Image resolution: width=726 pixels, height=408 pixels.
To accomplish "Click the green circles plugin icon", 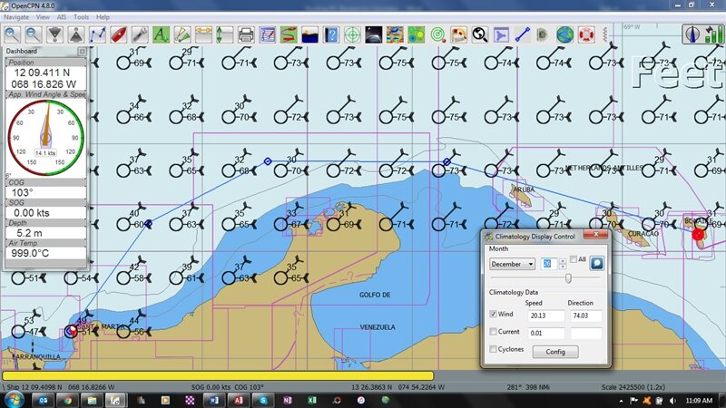I will pyautogui.click(x=417, y=34).
